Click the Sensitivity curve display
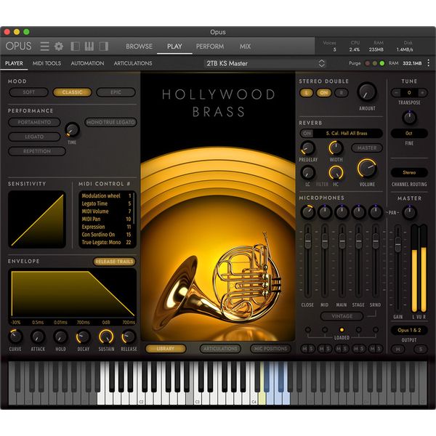The image size is (436, 436). (x=37, y=219)
